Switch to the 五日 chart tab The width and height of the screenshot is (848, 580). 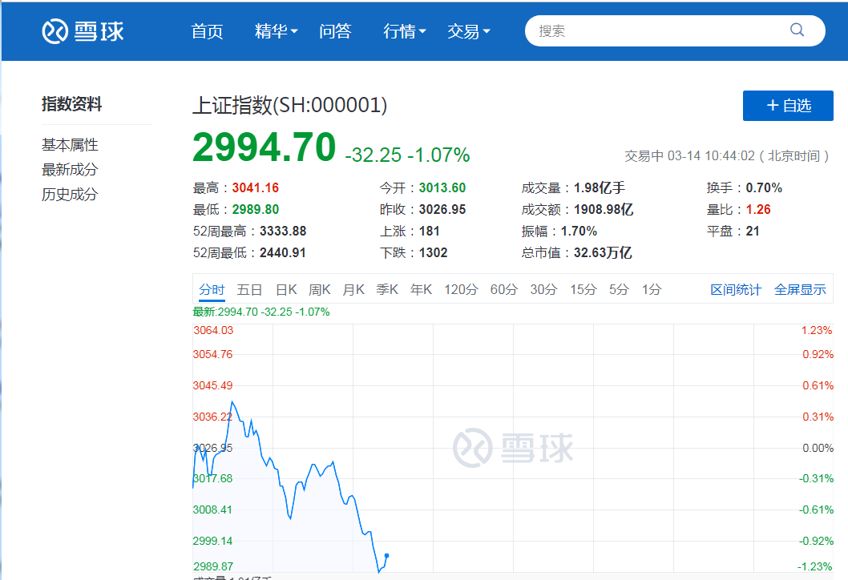(249, 290)
